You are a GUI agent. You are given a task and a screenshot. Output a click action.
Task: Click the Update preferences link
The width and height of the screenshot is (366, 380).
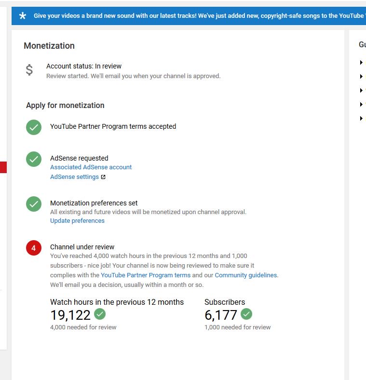point(77,221)
